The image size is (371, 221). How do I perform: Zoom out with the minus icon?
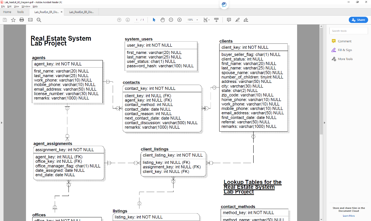[x=171, y=20]
